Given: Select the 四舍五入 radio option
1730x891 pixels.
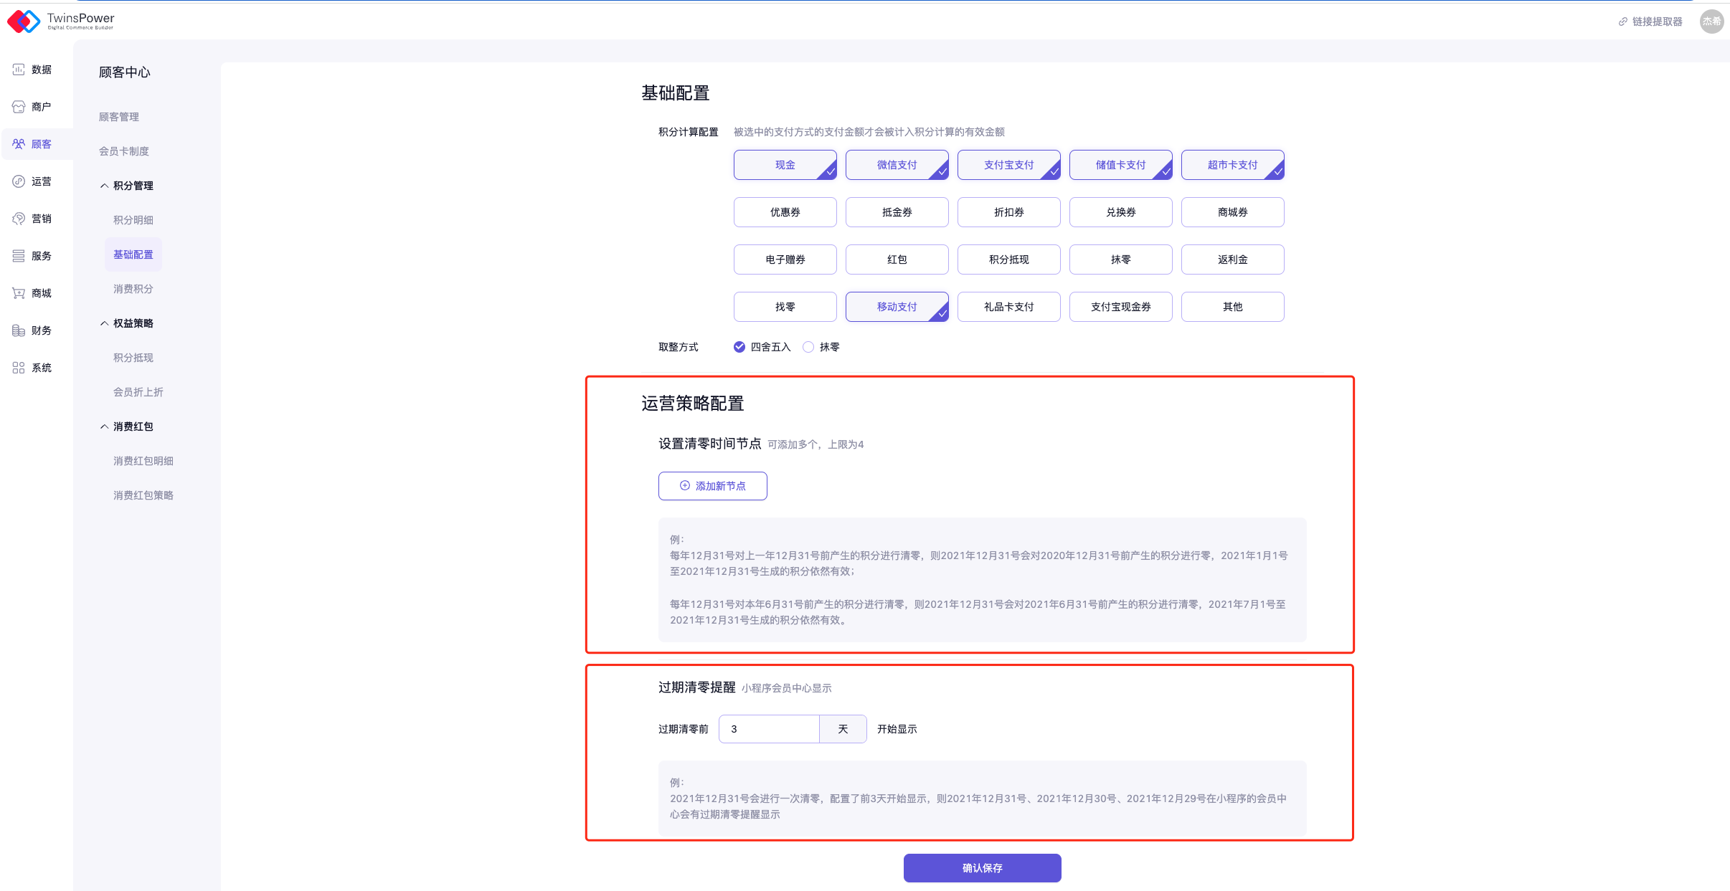Looking at the screenshot, I should click(x=739, y=347).
